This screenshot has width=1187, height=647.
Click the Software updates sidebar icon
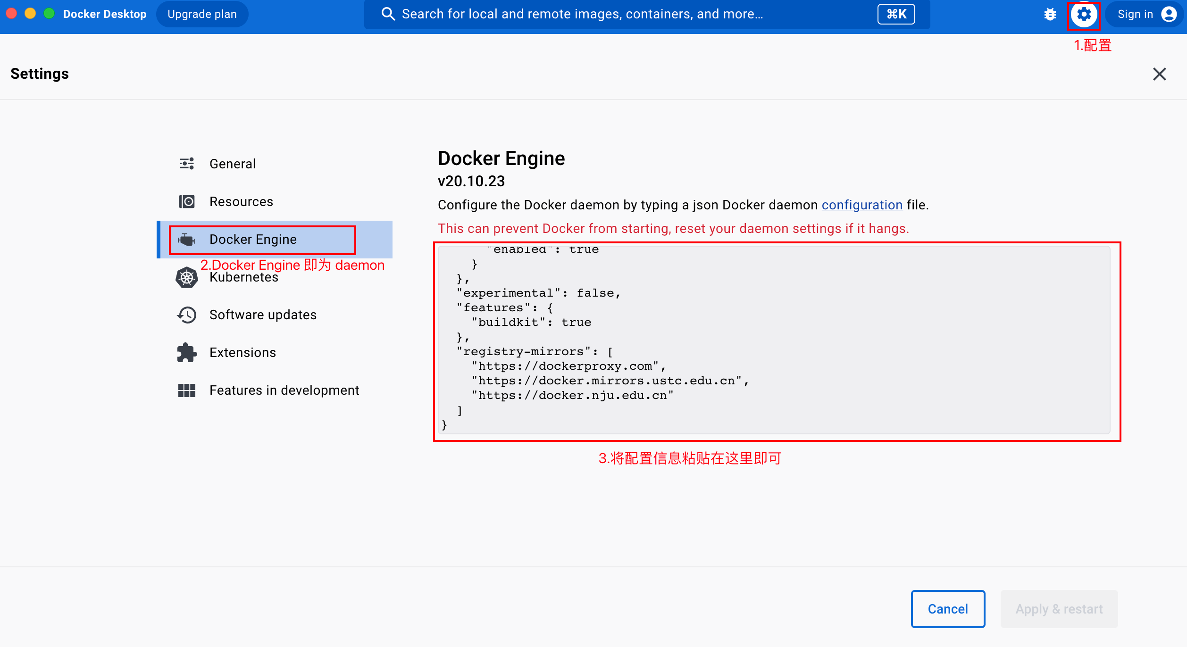pos(186,315)
